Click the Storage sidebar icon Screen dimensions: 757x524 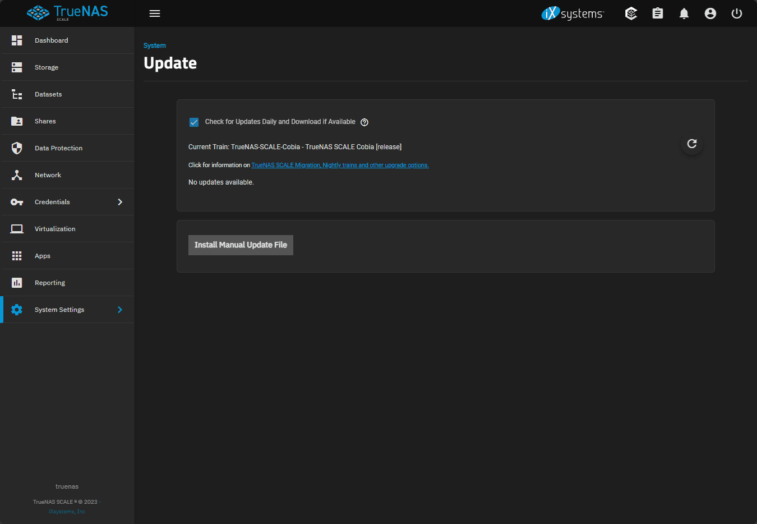(x=17, y=67)
